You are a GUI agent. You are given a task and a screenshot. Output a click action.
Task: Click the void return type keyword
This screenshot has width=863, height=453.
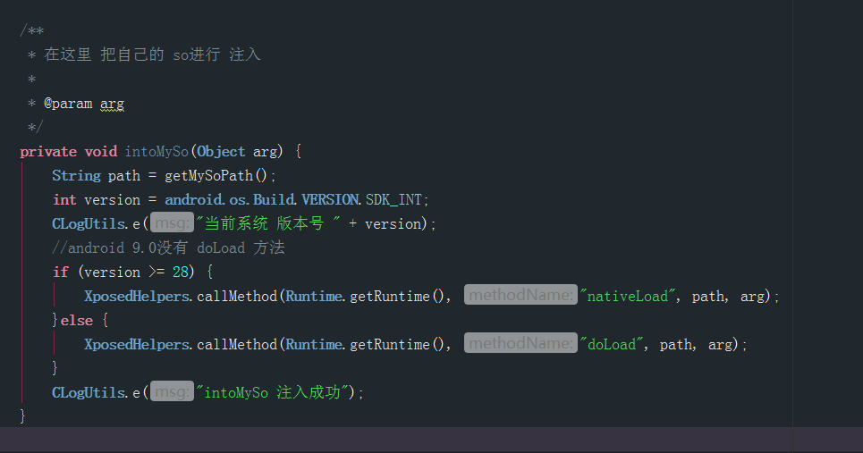[100, 151]
